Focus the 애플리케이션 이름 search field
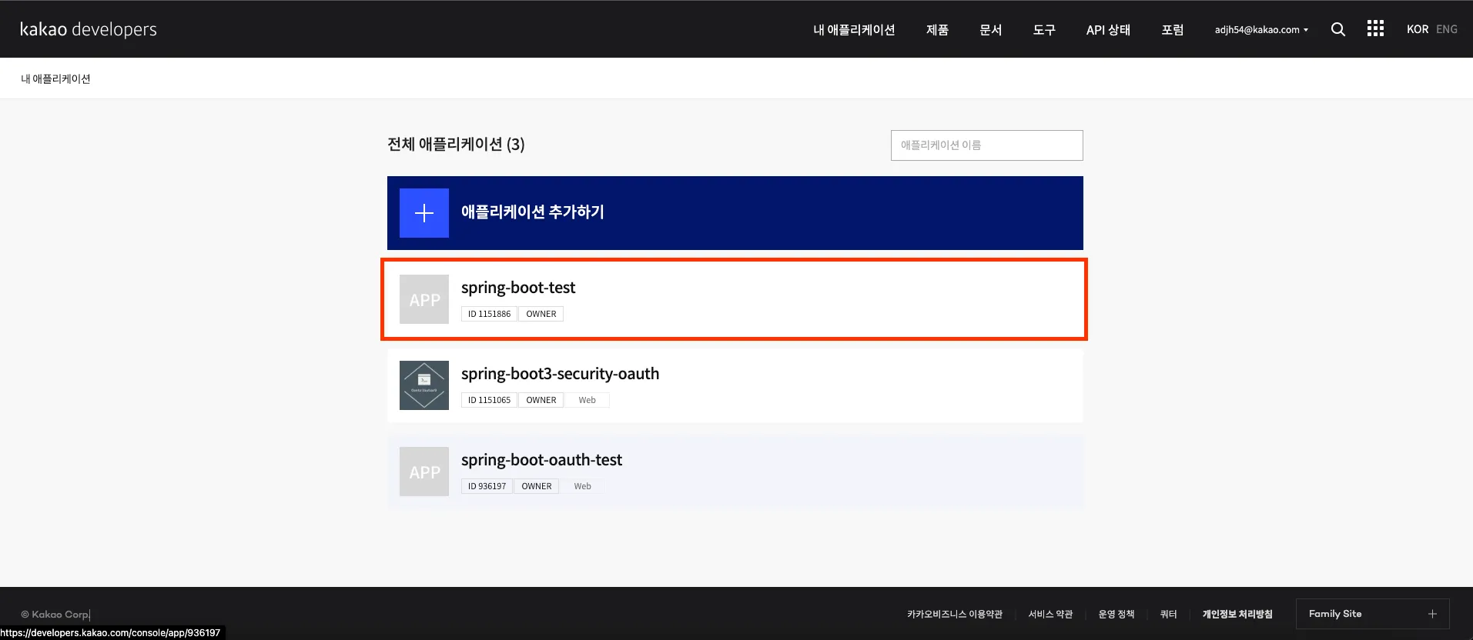Viewport: 1473px width, 640px height. [987, 145]
